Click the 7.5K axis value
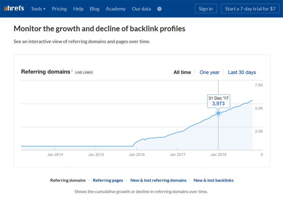This screenshot has height=202, width=283. 259,85
